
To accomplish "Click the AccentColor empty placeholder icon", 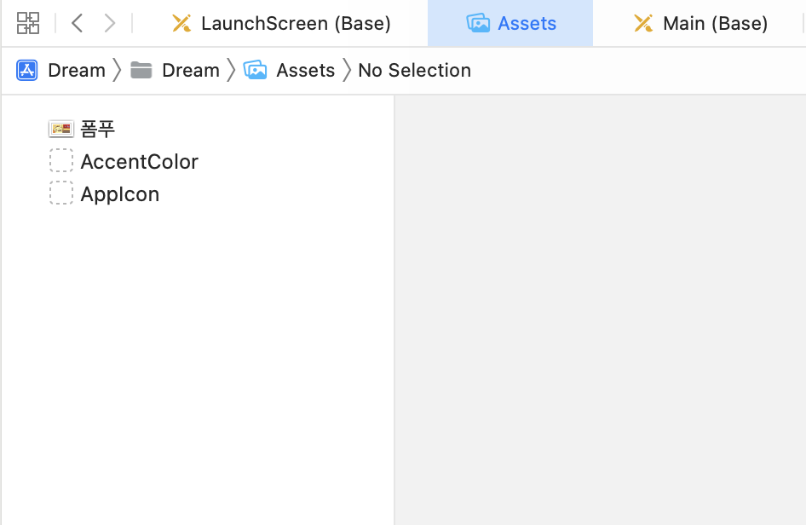I will click(61, 160).
